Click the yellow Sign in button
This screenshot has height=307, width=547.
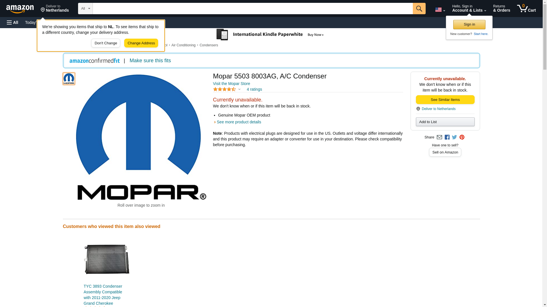(x=469, y=25)
